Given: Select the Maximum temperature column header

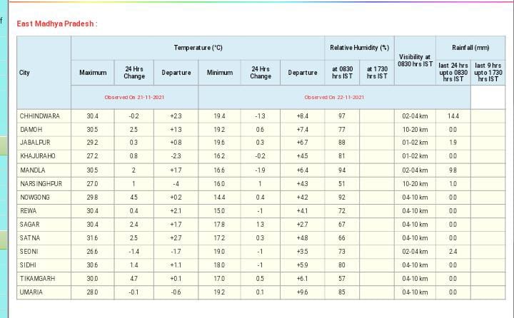Looking at the screenshot, I should (92, 73).
